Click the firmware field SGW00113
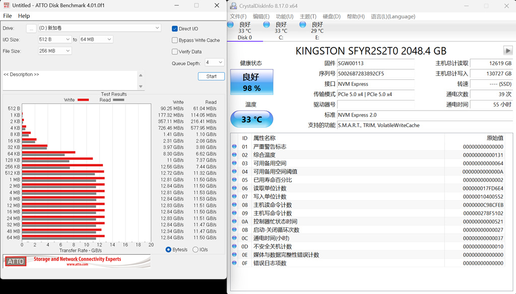Screen dimensions: 516x294 (x=376, y=63)
